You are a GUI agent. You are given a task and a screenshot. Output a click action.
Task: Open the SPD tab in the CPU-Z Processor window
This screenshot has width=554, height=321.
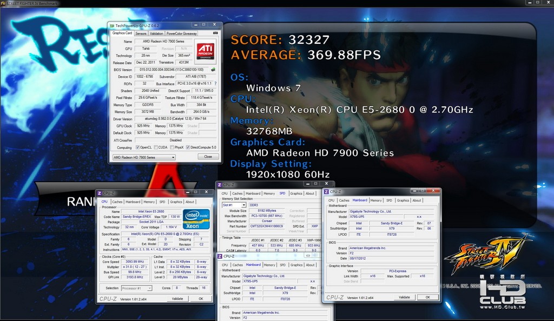click(x=162, y=202)
